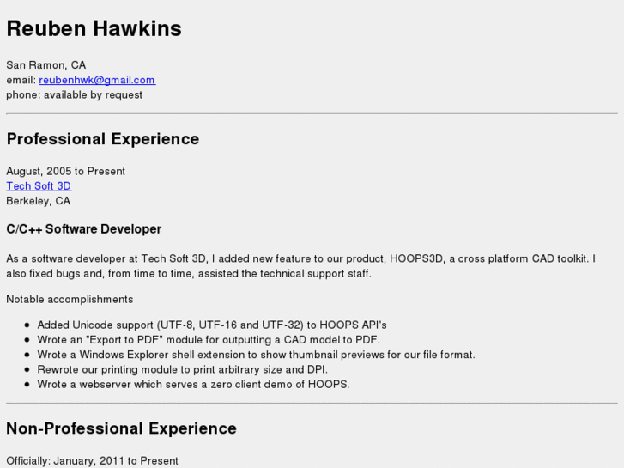Click 'Officially: January, 2011 to Present' text
The height and width of the screenshot is (468, 624).
click(93, 461)
